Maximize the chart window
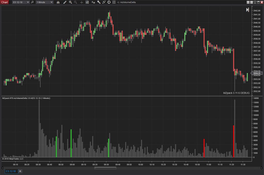This screenshot has width=264, height=175. click(x=258, y=2)
